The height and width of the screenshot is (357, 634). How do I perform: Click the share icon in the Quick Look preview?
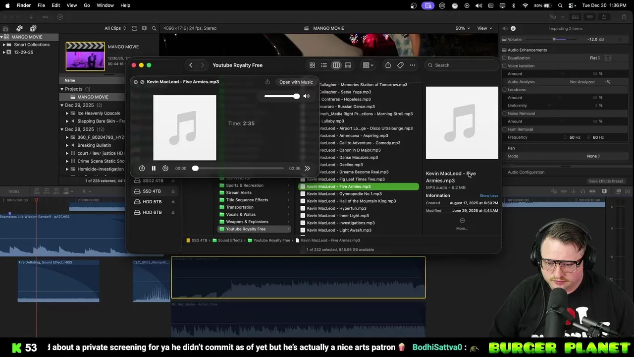click(x=267, y=82)
